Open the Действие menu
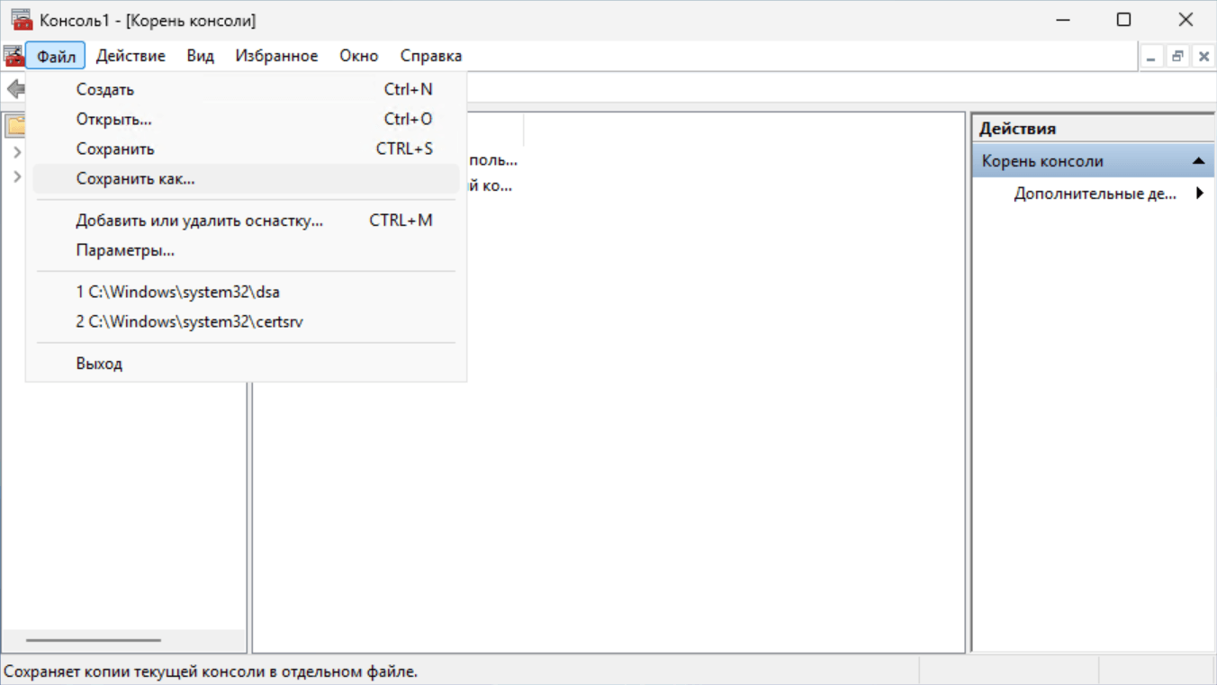The height and width of the screenshot is (685, 1217). pos(131,56)
